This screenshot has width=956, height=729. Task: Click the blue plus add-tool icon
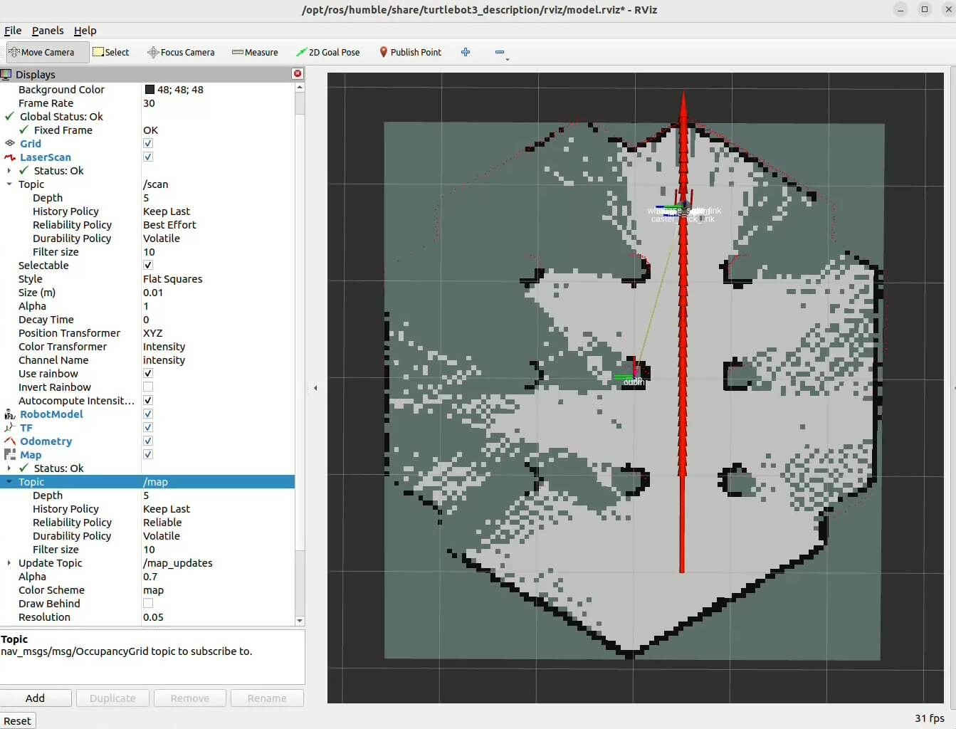point(466,52)
